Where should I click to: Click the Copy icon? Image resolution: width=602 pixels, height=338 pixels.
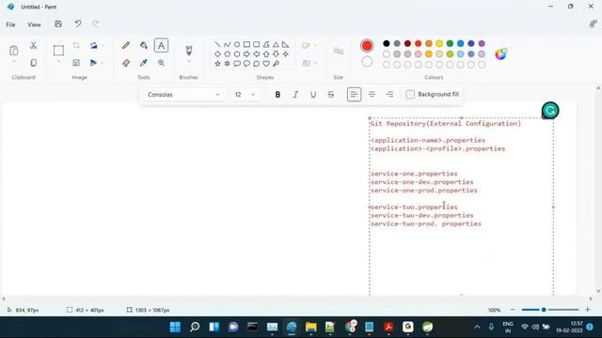(34, 63)
